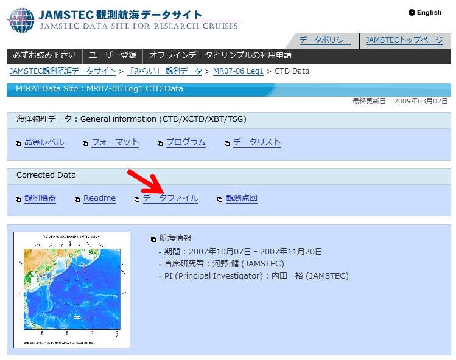Click the icon beside フォーマット link
This screenshot has height=360, width=456.
tap(85, 144)
